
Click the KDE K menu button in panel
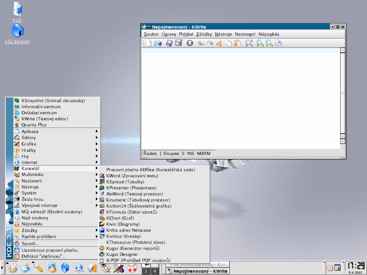coord(12,268)
